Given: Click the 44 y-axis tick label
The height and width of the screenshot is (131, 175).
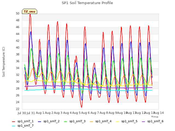Looking at the screenshot, I should [17, 34].
